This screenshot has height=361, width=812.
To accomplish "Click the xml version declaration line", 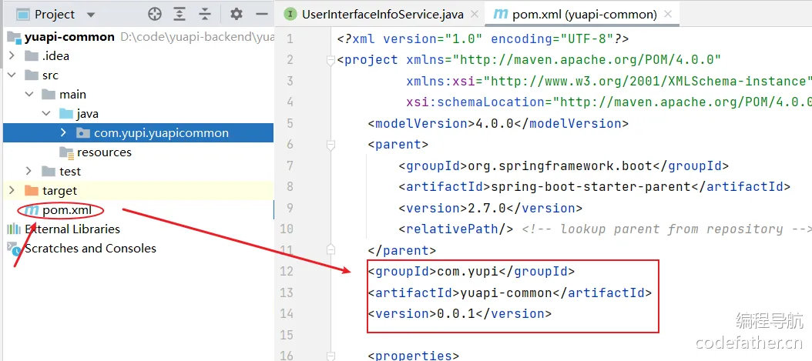I will (x=482, y=39).
